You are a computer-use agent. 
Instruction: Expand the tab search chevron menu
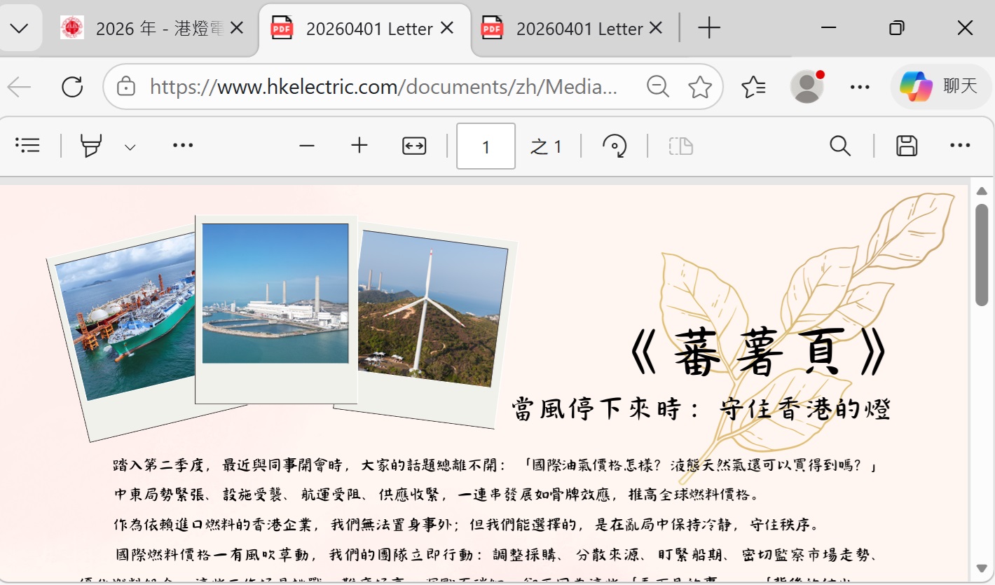pos(20,29)
